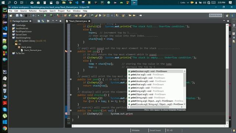Click the Quick Access field

click(x=215, y=16)
